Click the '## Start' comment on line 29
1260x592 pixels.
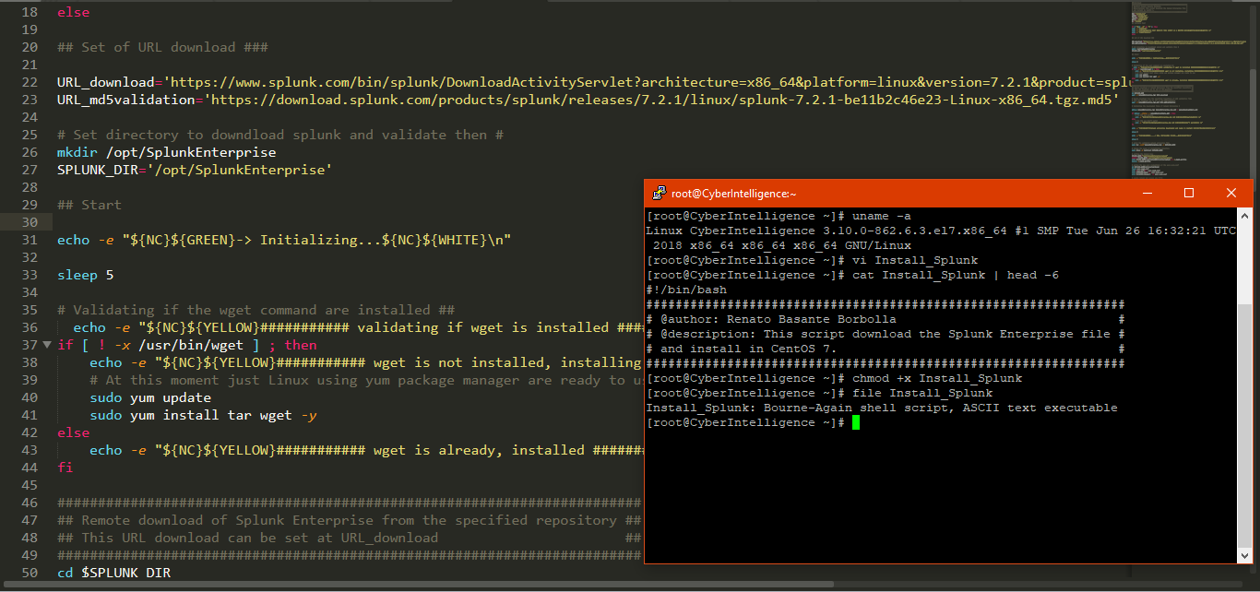tap(89, 205)
